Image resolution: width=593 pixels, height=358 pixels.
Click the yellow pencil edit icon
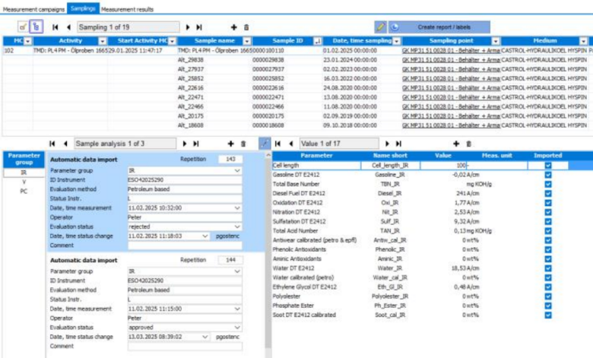pos(380,27)
